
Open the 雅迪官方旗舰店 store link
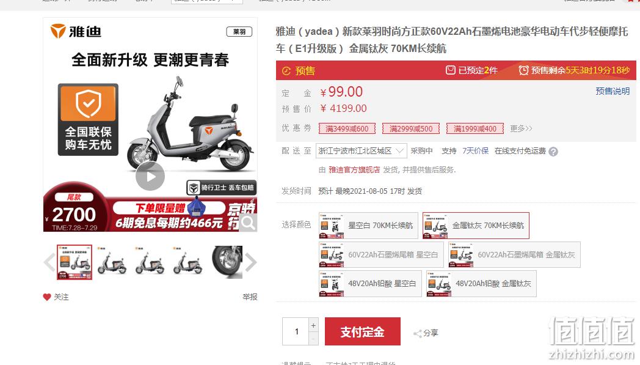tap(354, 169)
